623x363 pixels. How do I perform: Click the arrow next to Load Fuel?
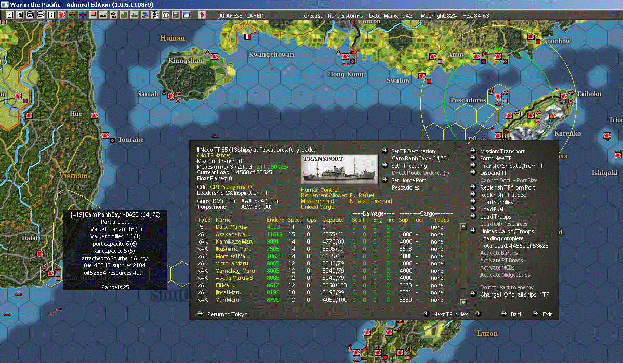click(473, 209)
